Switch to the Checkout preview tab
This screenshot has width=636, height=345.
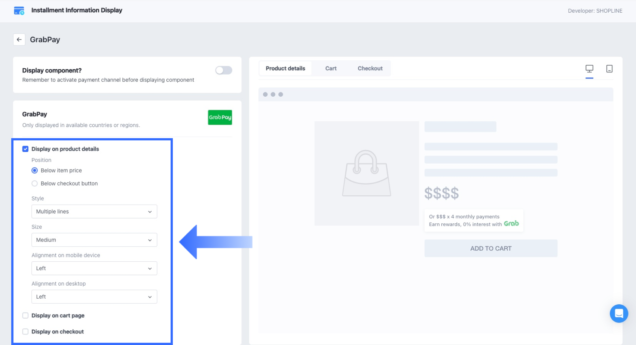[x=370, y=68]
